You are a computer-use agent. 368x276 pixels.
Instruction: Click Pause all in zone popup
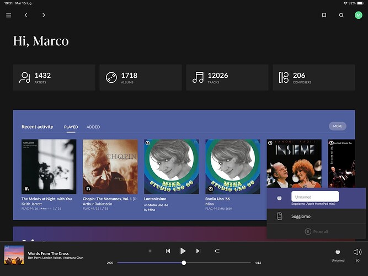click(x=316, y=232)
